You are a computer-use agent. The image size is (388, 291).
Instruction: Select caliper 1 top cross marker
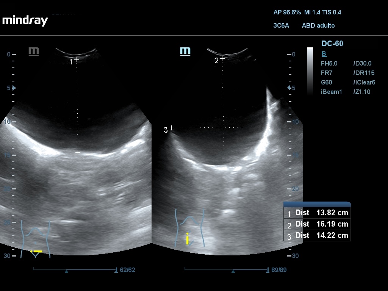point(77,59)
